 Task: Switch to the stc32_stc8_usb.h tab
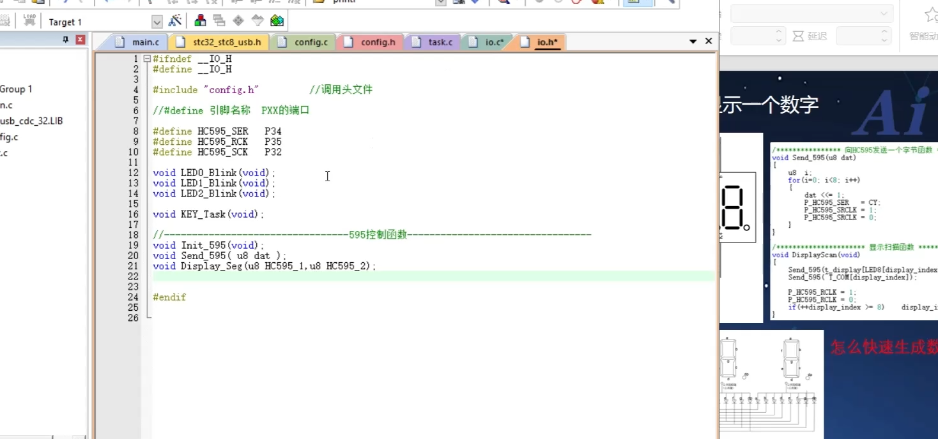click(x=219, y=42)
